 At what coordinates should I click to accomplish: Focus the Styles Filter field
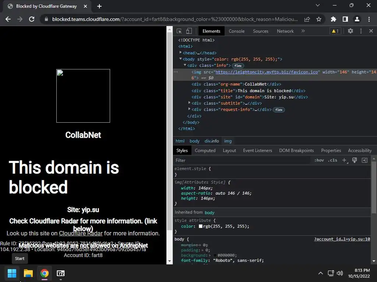point(242,160)
